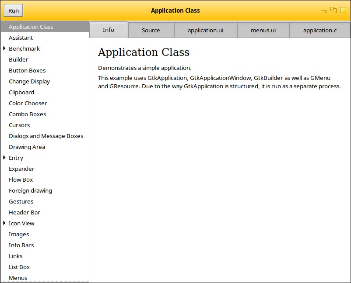Select the Cursors demo
Image resolution: width=351 pixels, height=283 pixels.
click(x=45, y=125)
